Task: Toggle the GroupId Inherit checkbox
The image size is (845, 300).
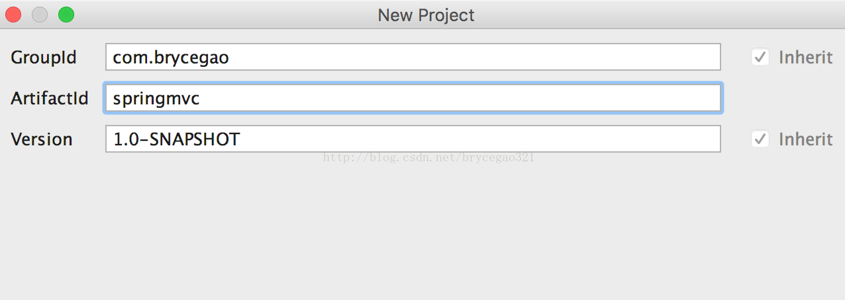Action: pyautogui.click(x=760, y=57)
